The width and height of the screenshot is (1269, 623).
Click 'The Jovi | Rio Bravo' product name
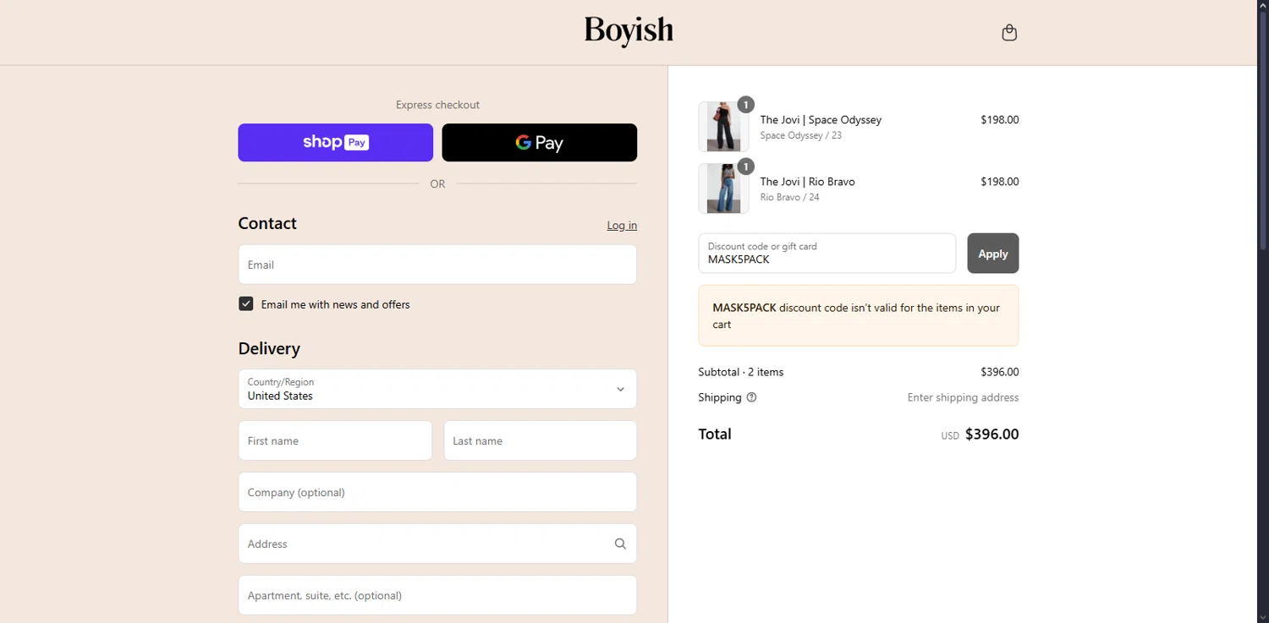[807, 182]
